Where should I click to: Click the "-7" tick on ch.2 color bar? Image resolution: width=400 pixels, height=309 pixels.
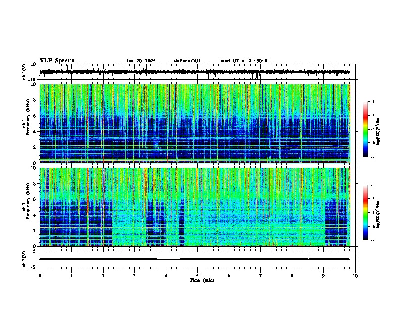(x=372, y=240)
